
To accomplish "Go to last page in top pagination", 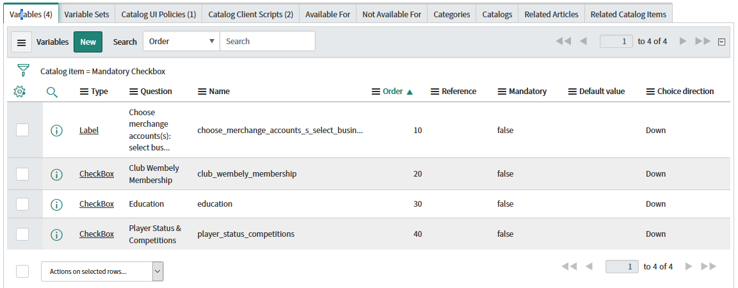I will point(703,42).
